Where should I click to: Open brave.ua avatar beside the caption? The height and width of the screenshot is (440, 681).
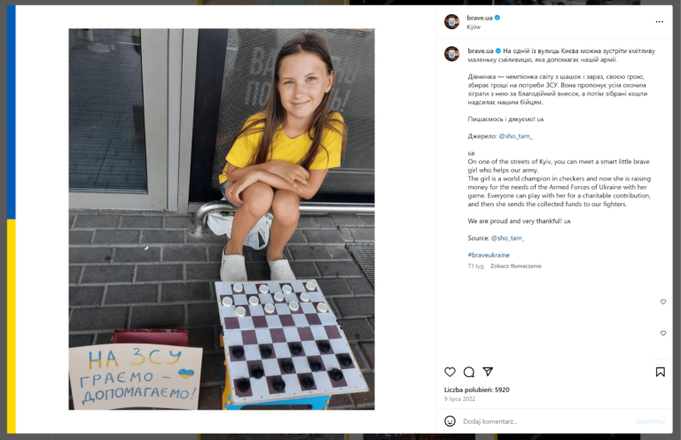[451, 54]
